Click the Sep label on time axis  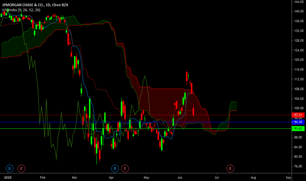click(289, 177)
